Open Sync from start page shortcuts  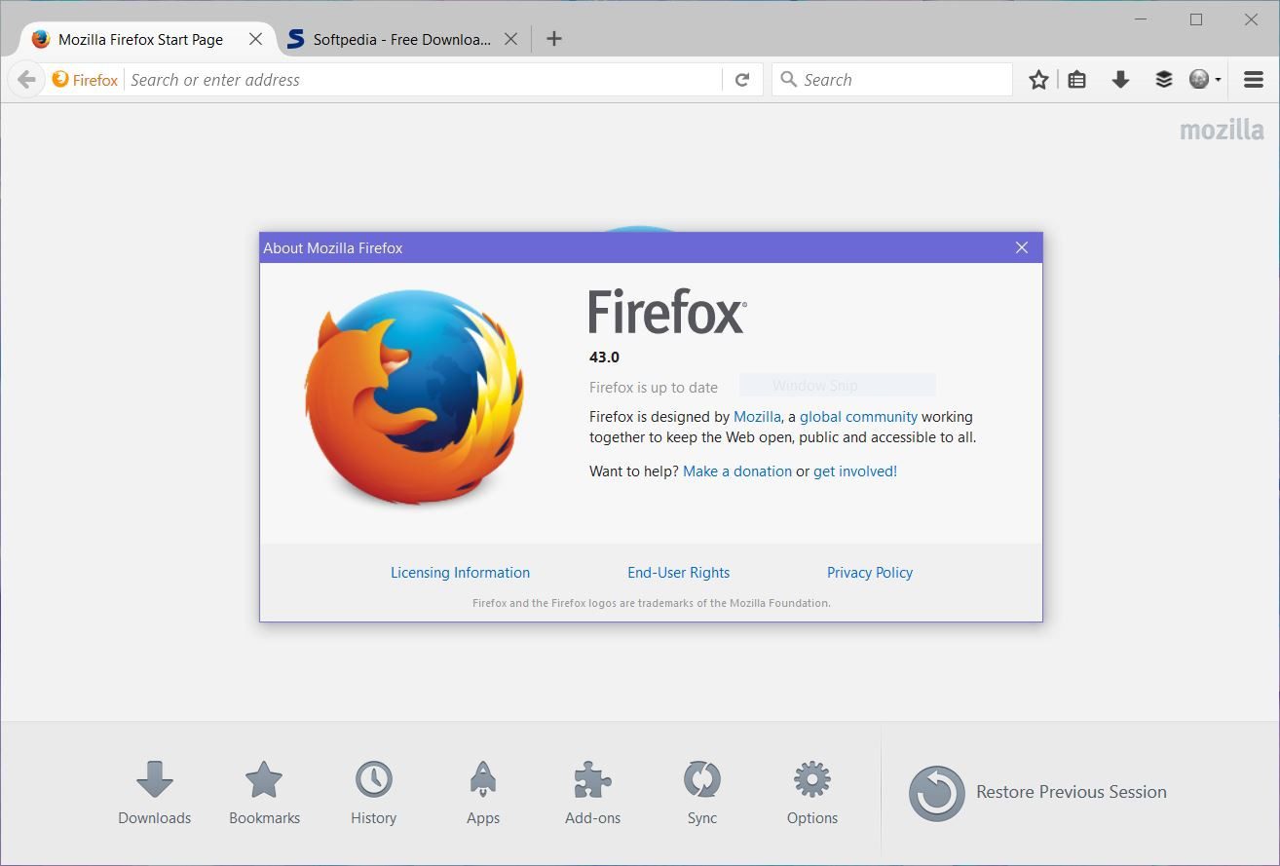click(x=701, y=793)
